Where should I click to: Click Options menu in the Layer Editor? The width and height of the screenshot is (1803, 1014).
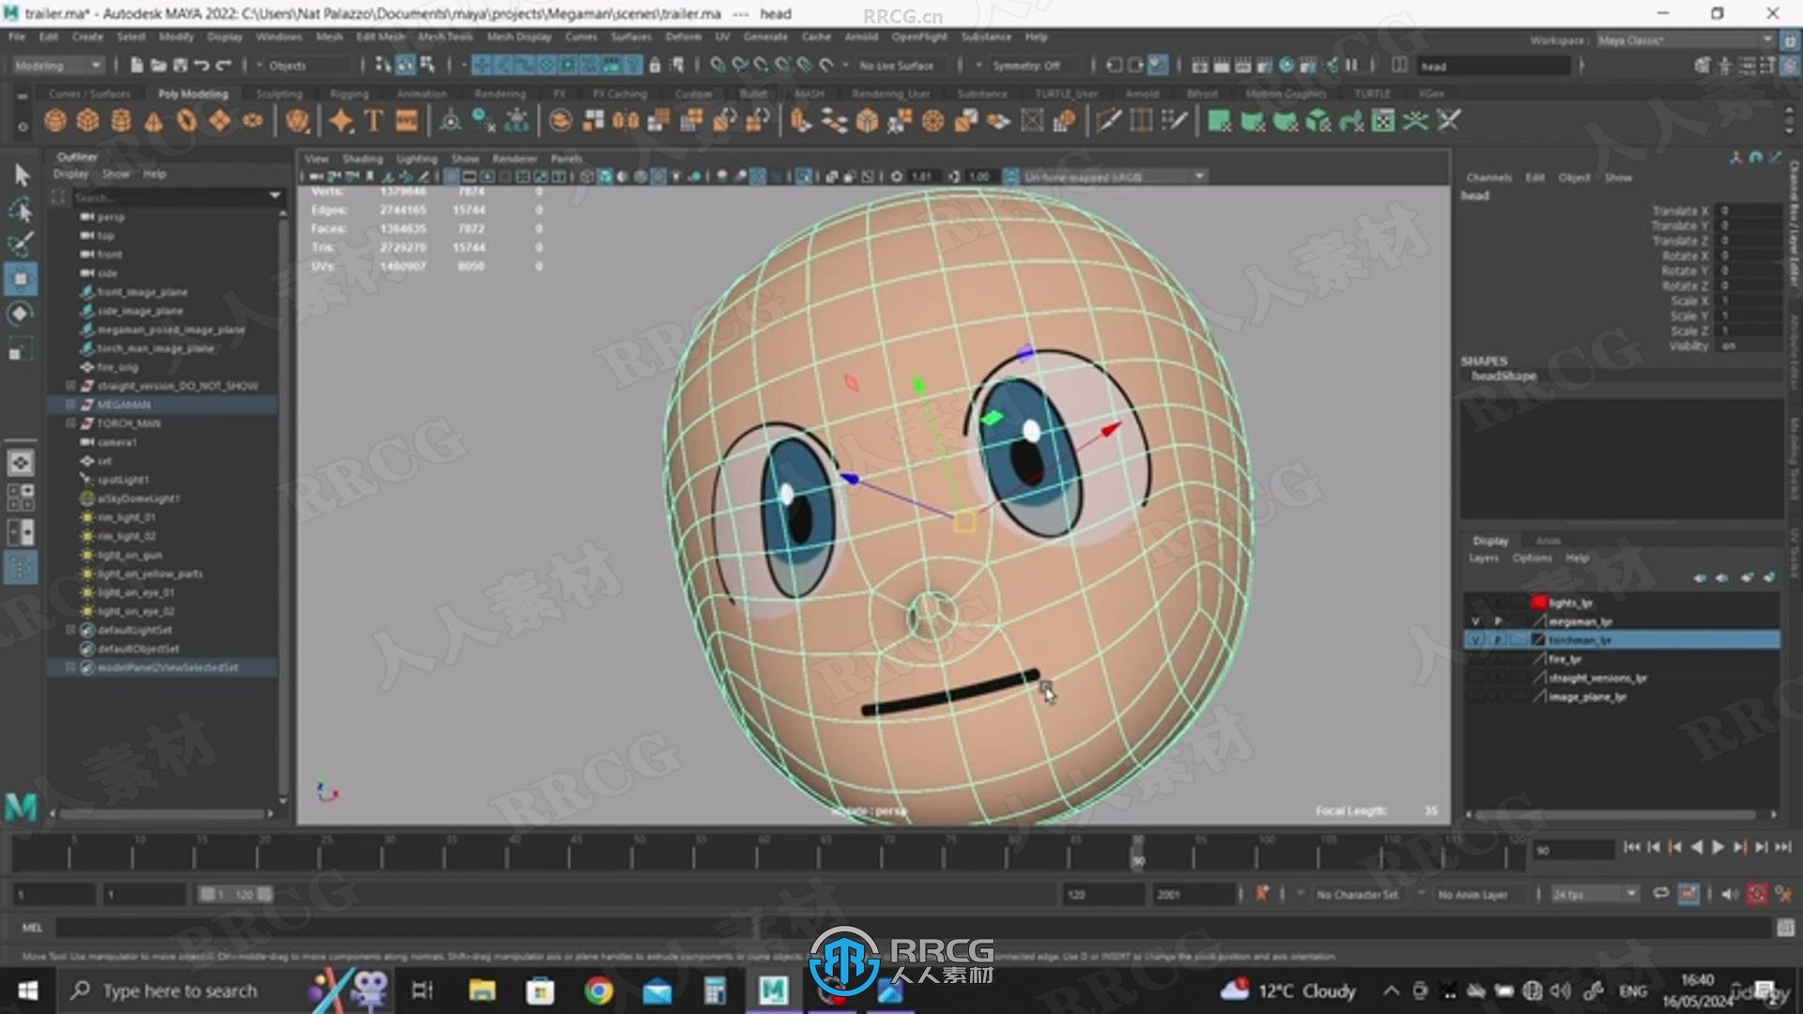point(1532,559)
